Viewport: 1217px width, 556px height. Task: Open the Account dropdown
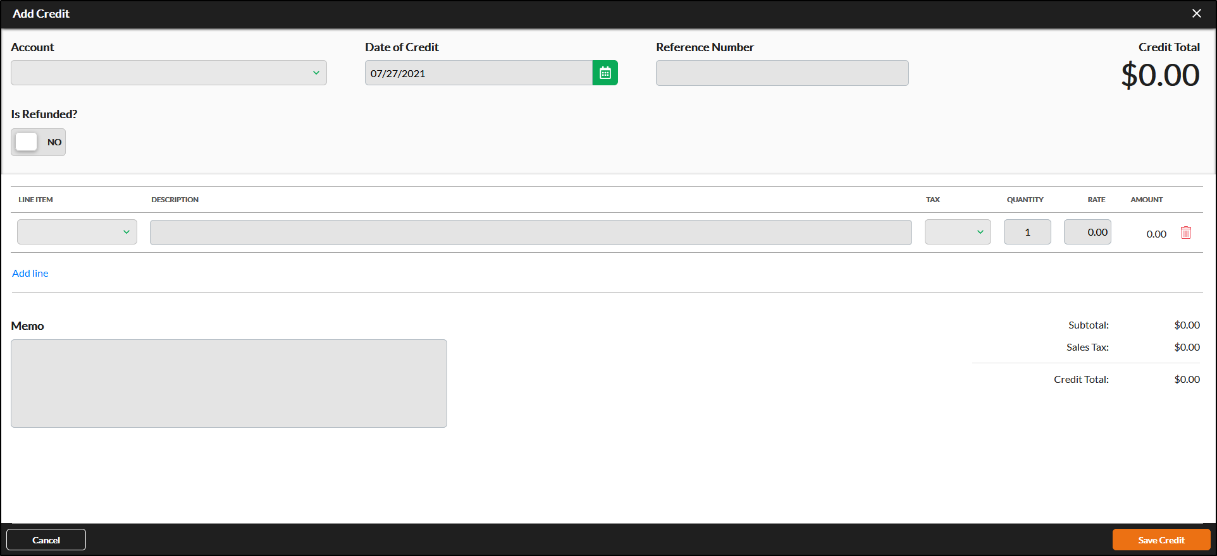(169, 73)
